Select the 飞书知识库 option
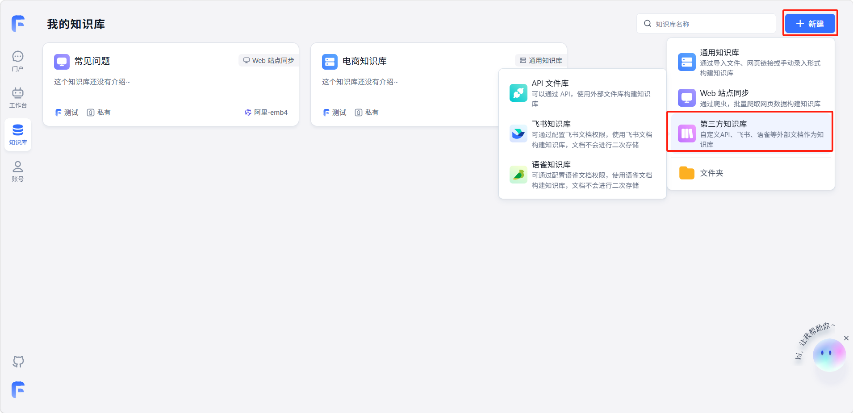Screen dimensions: 853x413 [582, 133]
